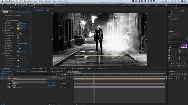Toggle the Shadow Source stopwatch
The height and width of the screenshot is (105, 188).
pos(6,32)
